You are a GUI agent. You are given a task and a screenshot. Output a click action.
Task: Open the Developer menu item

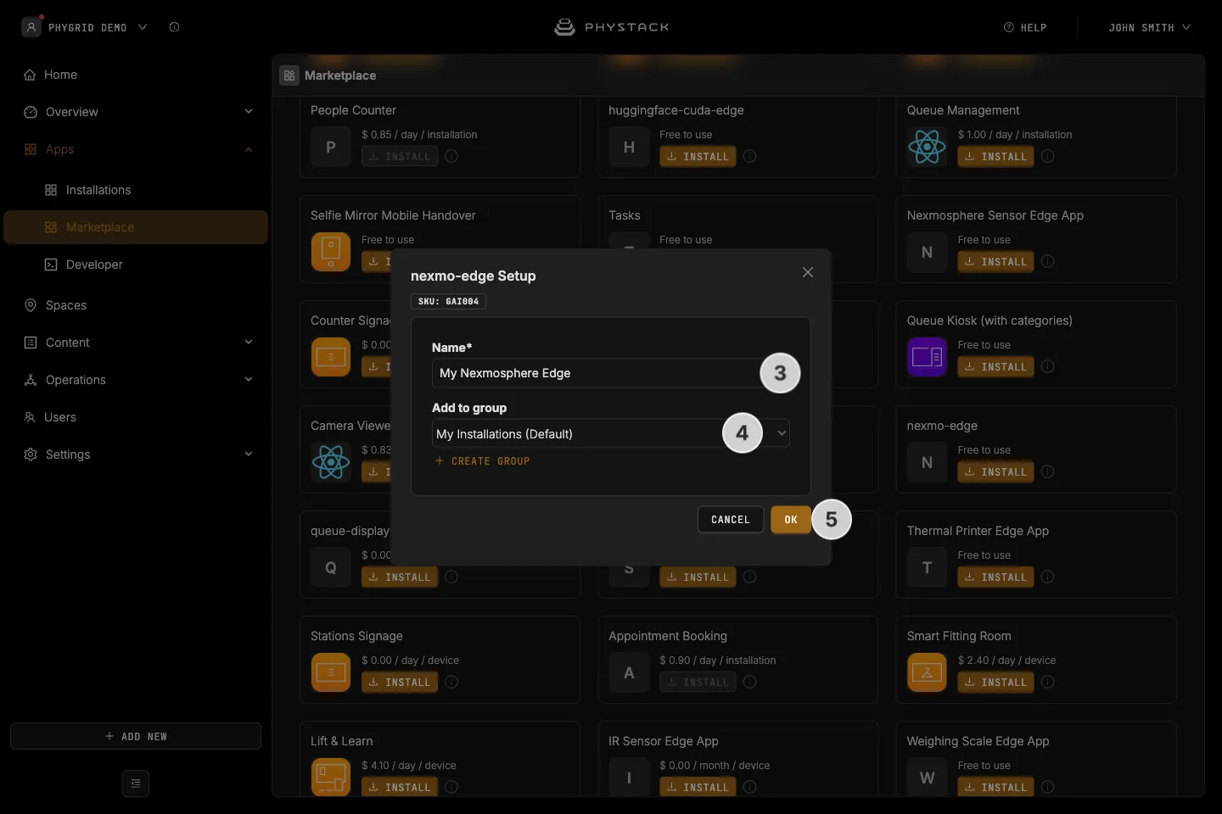click(136, 265)
